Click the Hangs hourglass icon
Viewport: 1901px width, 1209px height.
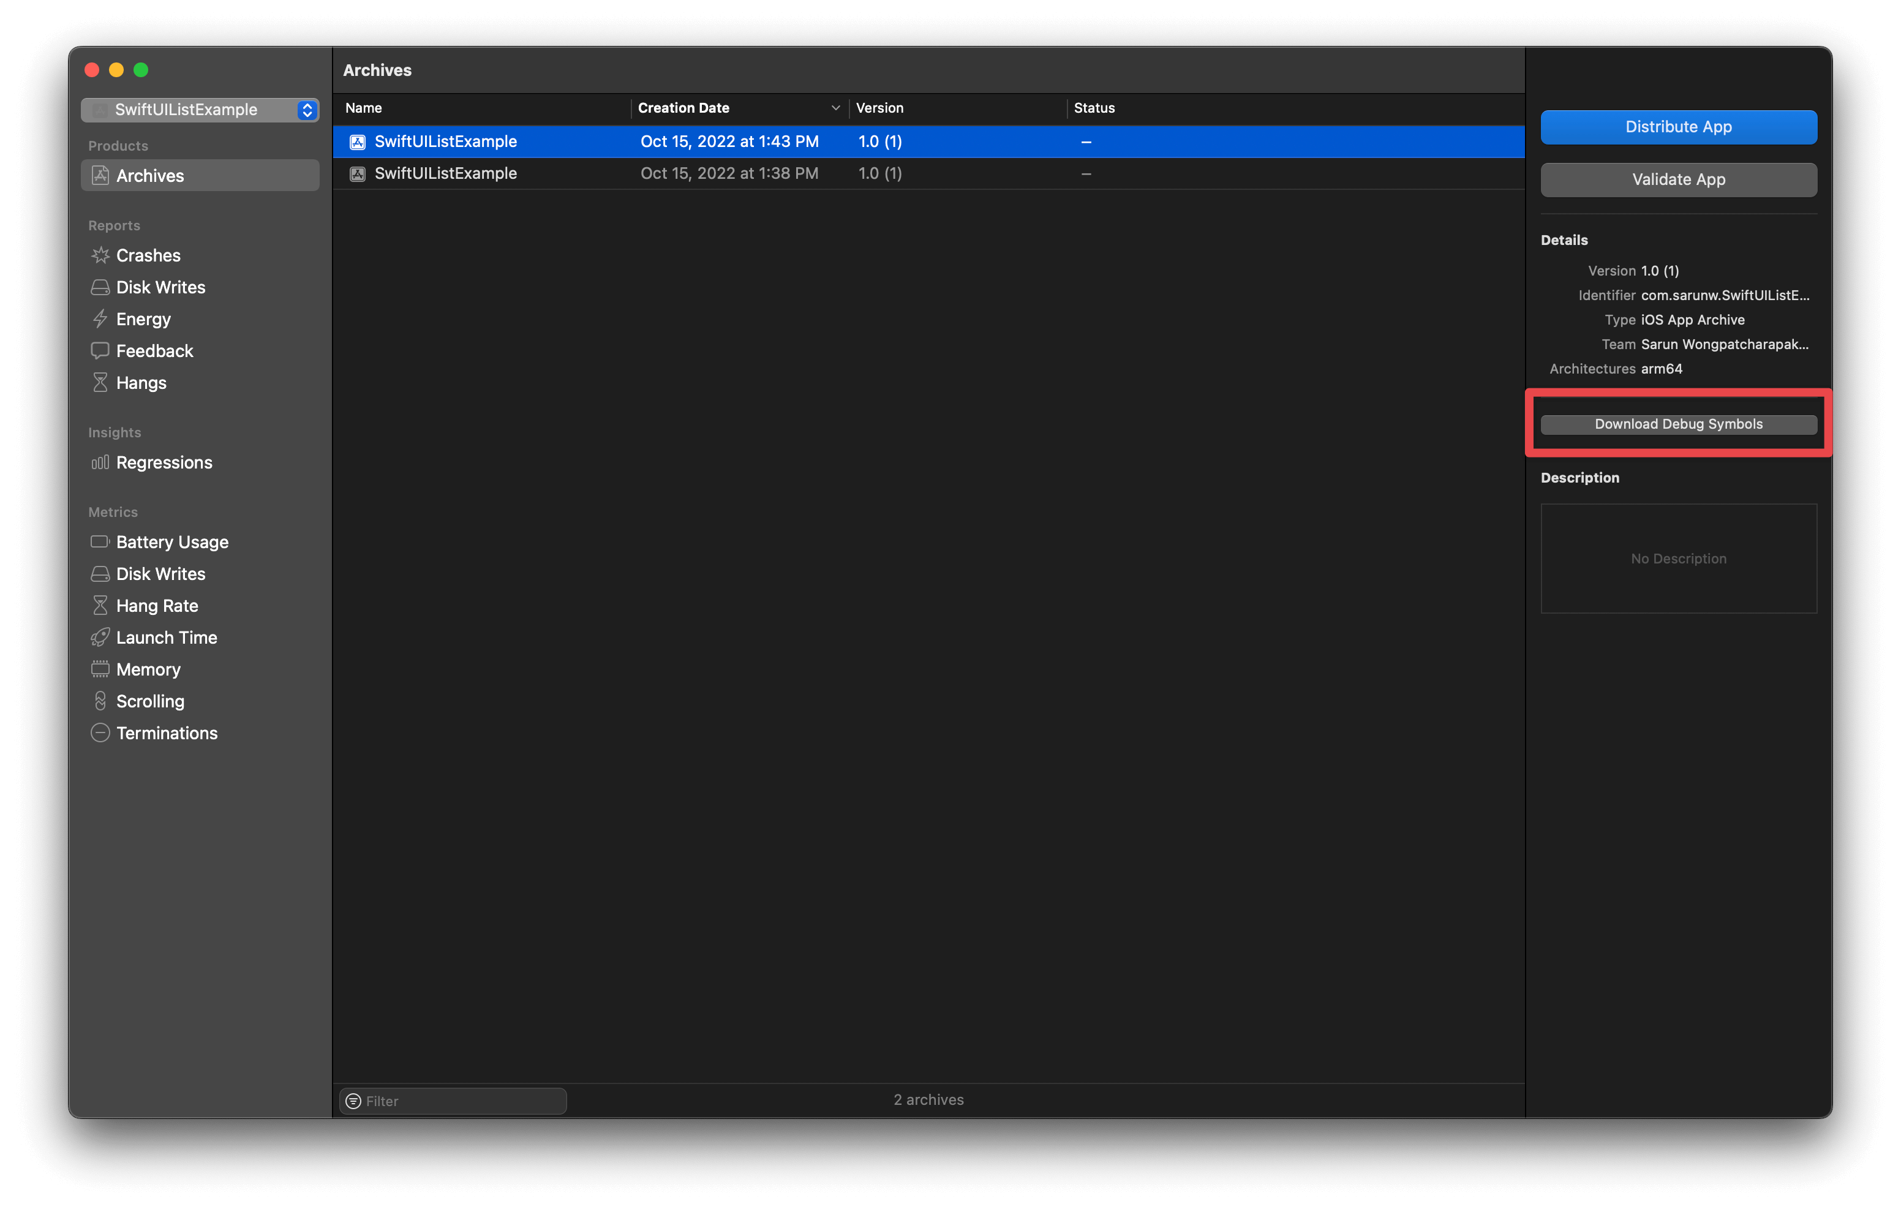coord(100,383)
